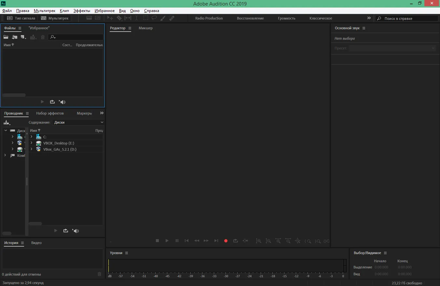Click import file icon in Файлы panel

pyautogui.click(x=15, y=37)
